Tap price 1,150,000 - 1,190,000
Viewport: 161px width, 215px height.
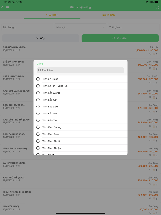click(146, 50)
